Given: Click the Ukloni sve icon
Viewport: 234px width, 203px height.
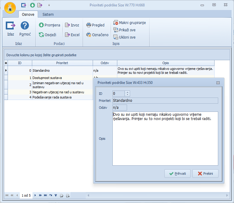Looking at the screenshot, I should [115, 37].
